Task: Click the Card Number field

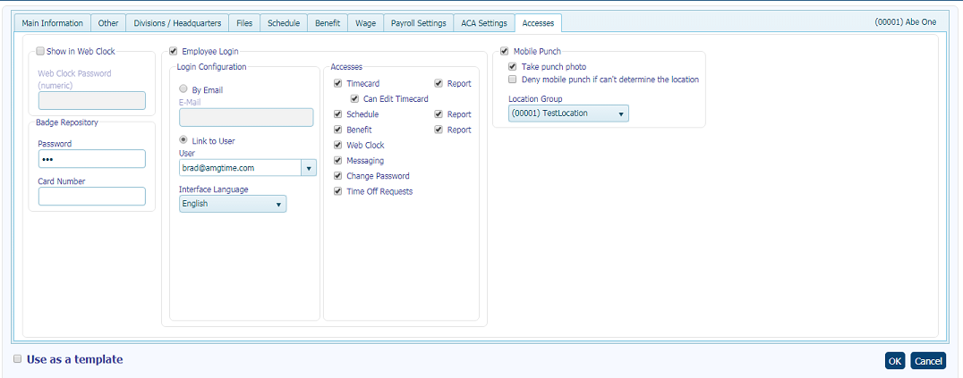Action: coord(92,197)
